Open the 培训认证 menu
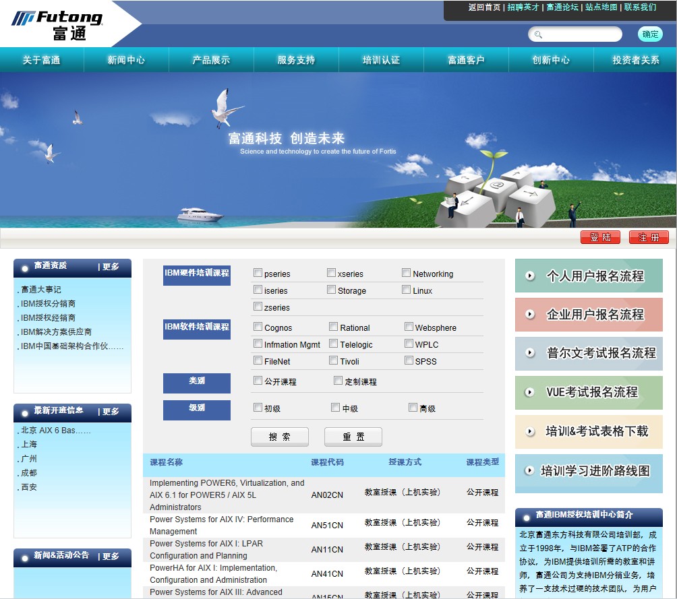Screen dimensions: 677x599 coord(381,60)
